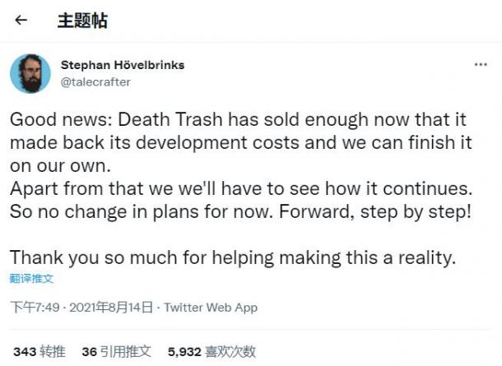Open Stephan Hövelbrinks profile picture
Image resolution: width=502 pixels, height=366 pixels.
point(30,73)
